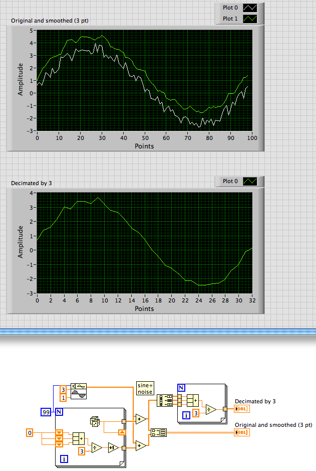Click Plot 0 line swatch in the Original graph legend

coord(250,8)
